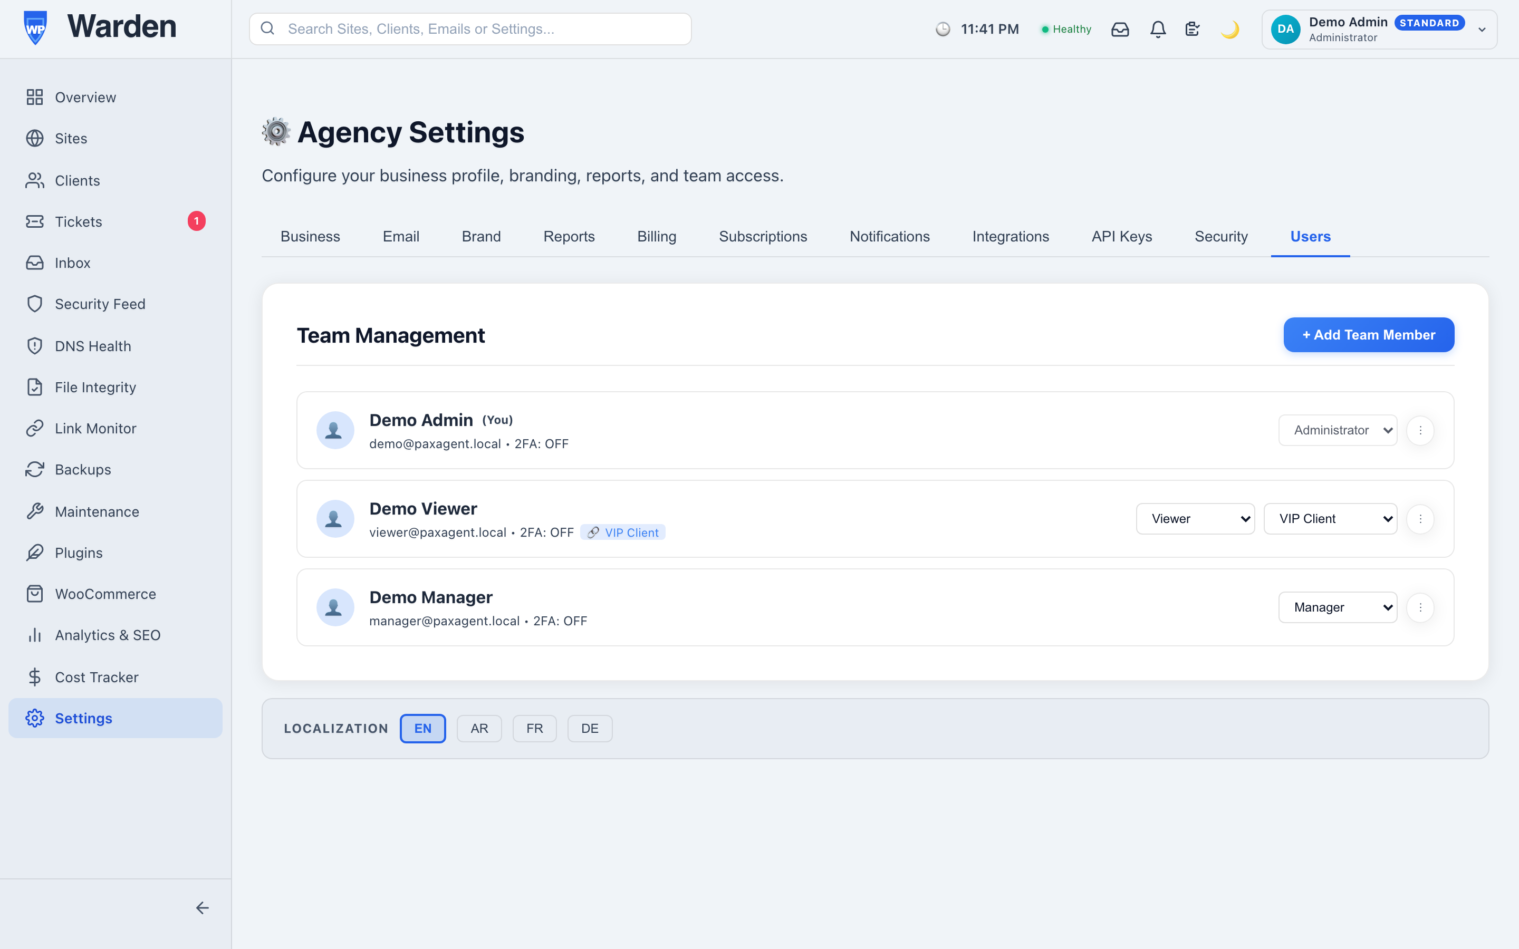1519x949 pixels.
Task: Click the red Tickets count badge
Action: [x=196, y=221]
